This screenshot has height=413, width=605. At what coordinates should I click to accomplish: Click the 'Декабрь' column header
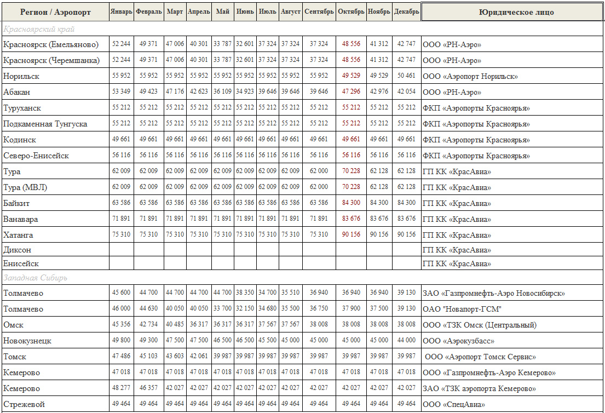(x=406, y=12)
